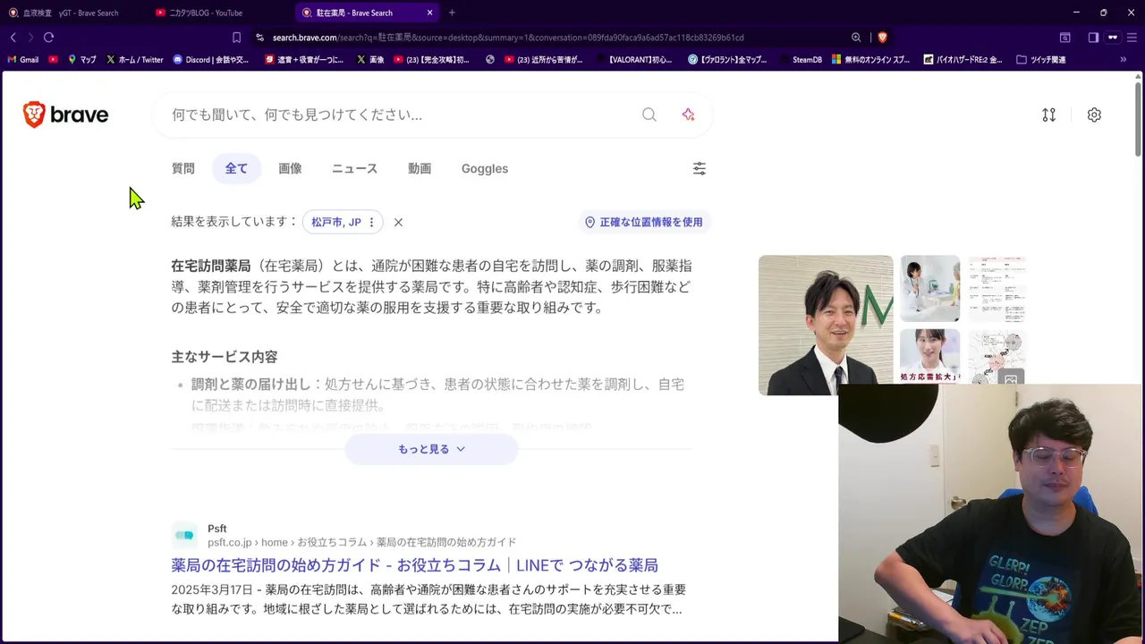Click the AI answer sparkle icon
Image resolution: width=1145 pixels, height=644 pixels.
tap(688, 114)
